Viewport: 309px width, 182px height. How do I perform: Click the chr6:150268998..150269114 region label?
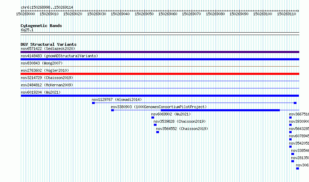click(x=47, y=7)
